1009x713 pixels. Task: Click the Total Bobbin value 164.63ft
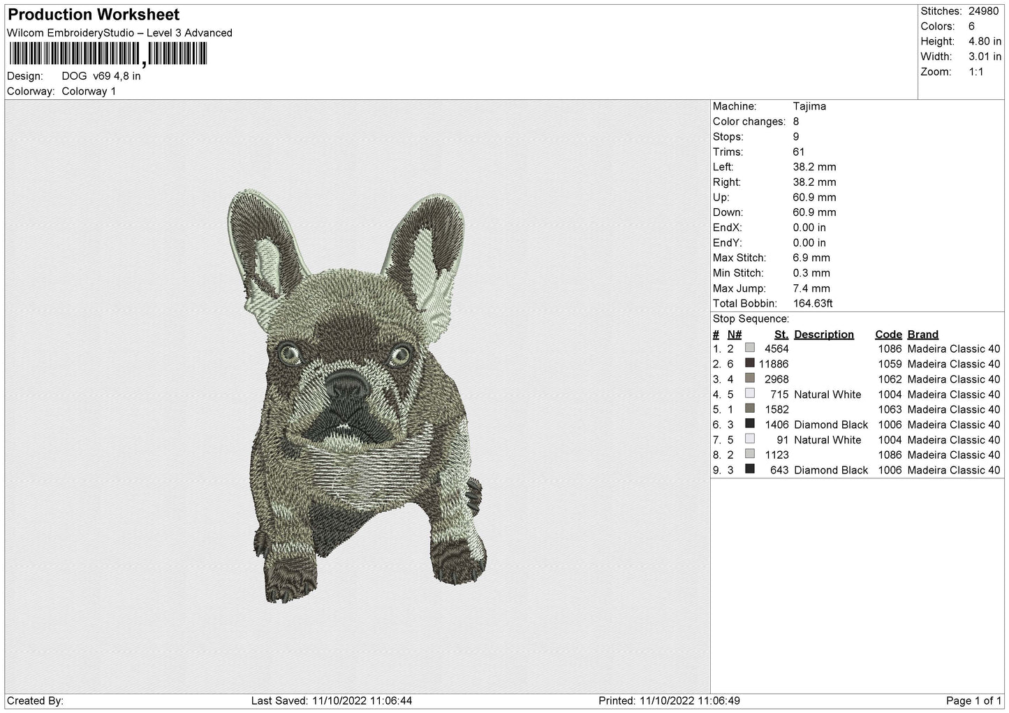tap(813, 304)
